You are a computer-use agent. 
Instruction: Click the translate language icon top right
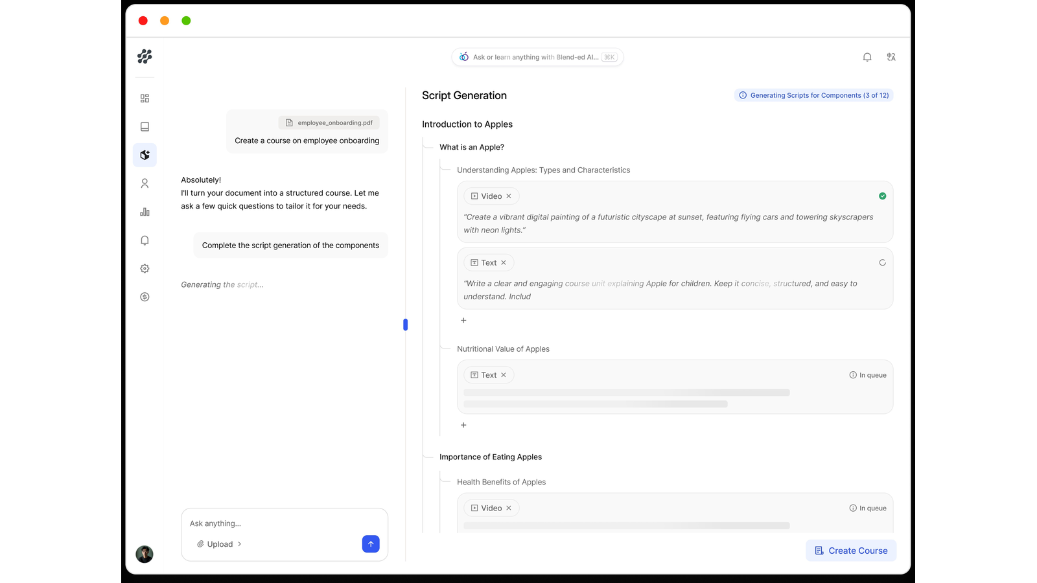click(891, 57)
